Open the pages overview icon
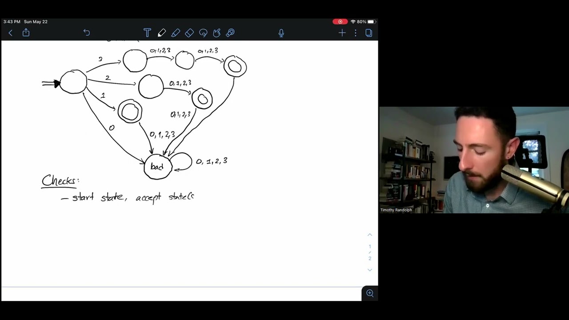The height and width of the screenshot is (320, 569). click(x=369, y=32)
